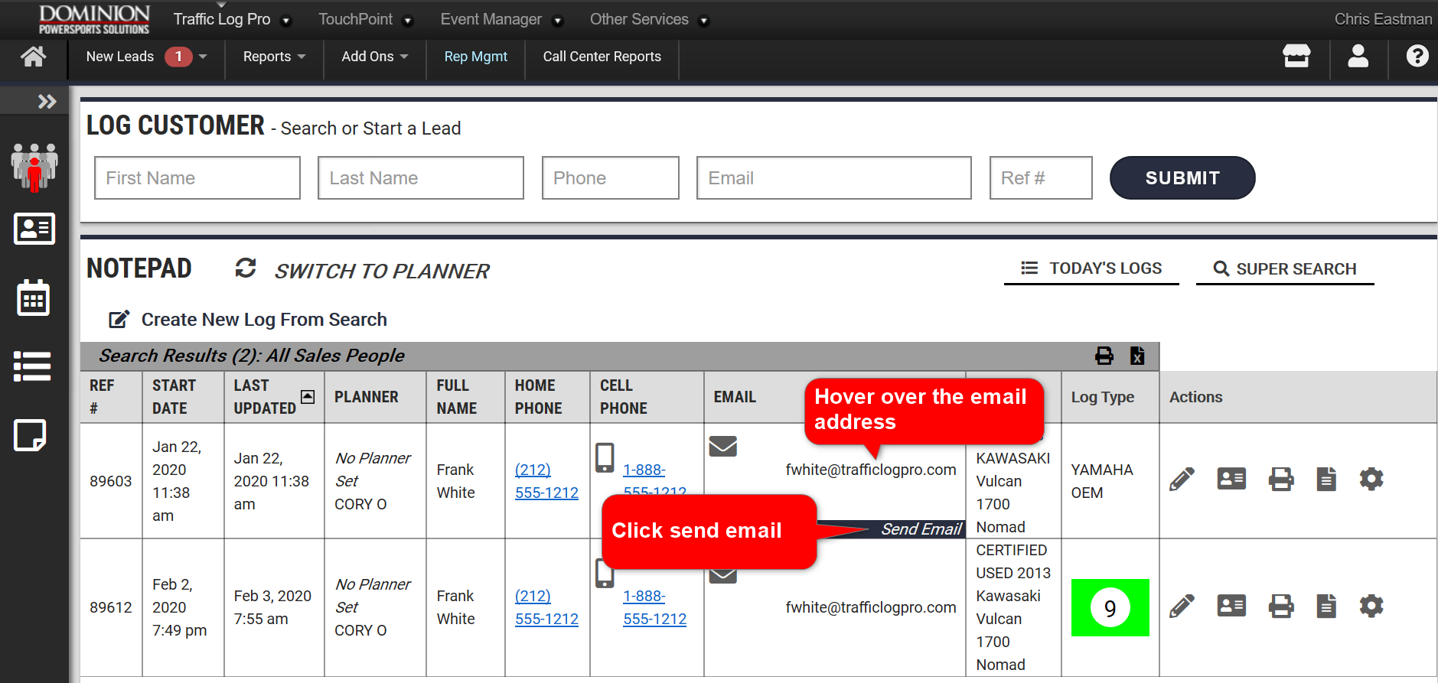Open contact card for log 89612
The width and height of the screenshot is (1438, 683).
tap(1231, 606)
